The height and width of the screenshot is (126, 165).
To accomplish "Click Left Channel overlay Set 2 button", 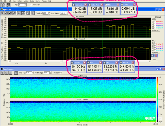I will [x=153, y=24].
